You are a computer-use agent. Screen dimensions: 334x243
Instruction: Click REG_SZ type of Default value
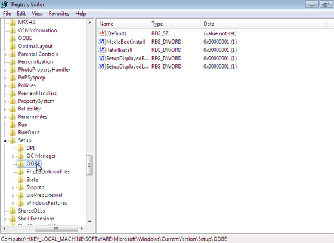160,33
